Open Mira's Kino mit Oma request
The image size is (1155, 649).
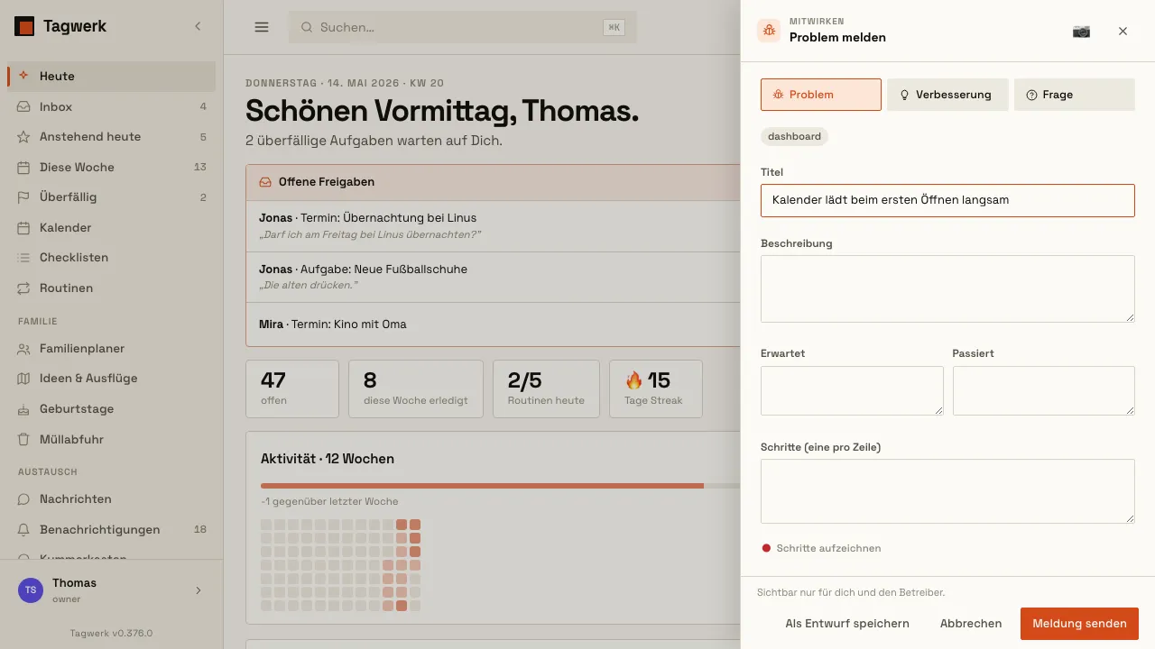(493, 324)
